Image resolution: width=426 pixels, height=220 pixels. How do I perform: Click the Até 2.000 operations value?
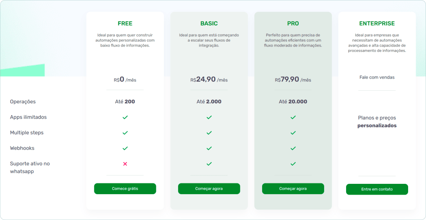click(209, 102)
